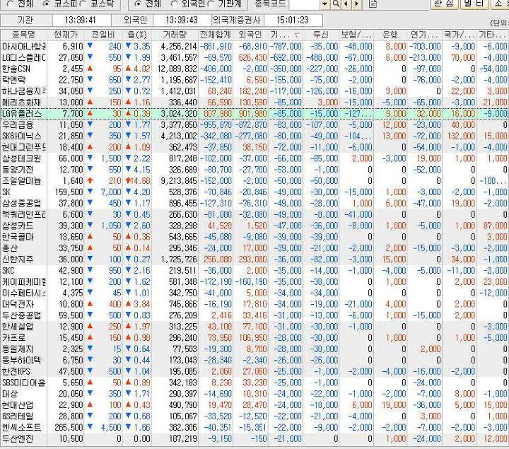
Task: Select the SK하이닉스 stock row
Action: point(255,136)
